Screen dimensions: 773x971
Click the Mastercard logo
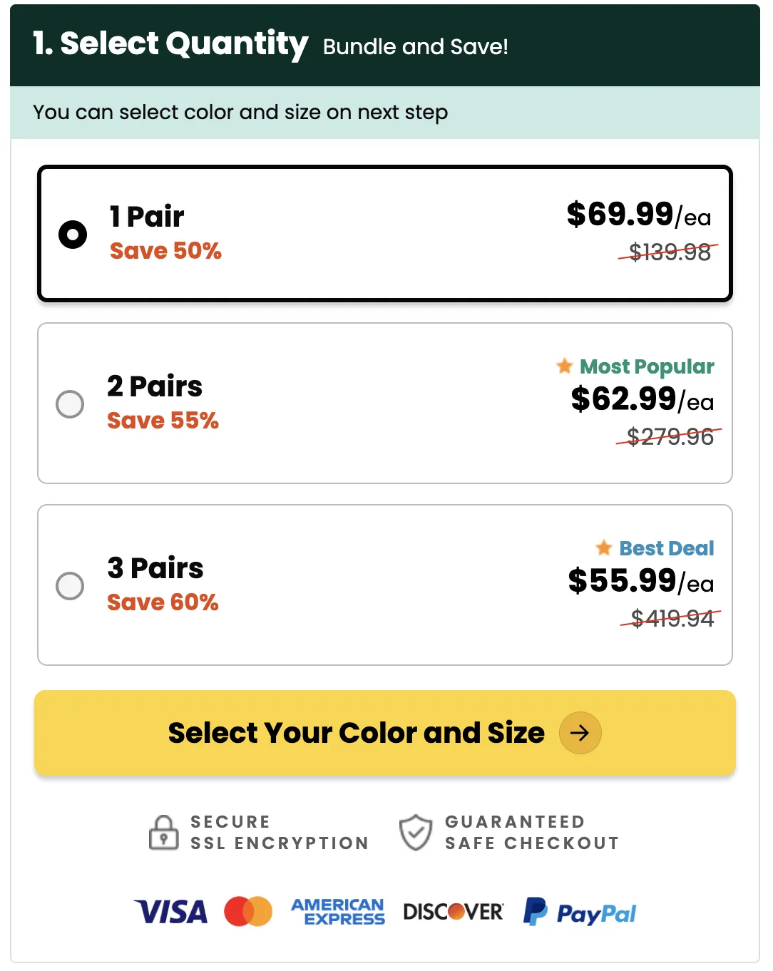point(248,912)
